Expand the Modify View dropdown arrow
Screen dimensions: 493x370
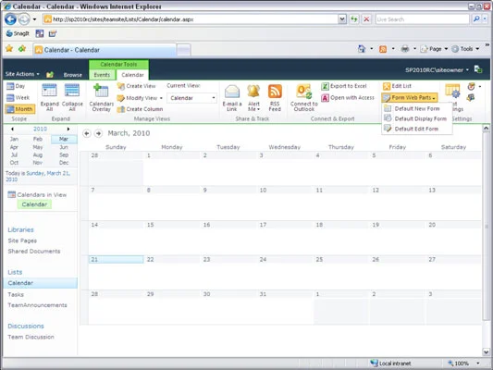click(x=161, y=98)
